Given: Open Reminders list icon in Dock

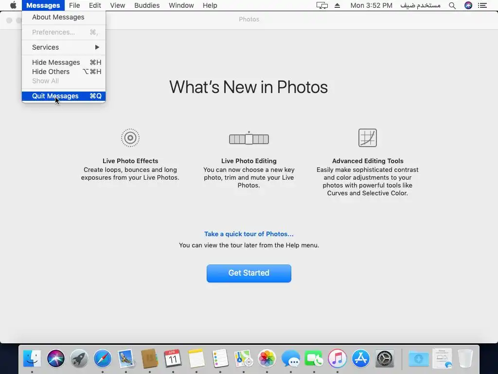Looking at the screenshot, I should pyautogui.click(x=220, y=358).
